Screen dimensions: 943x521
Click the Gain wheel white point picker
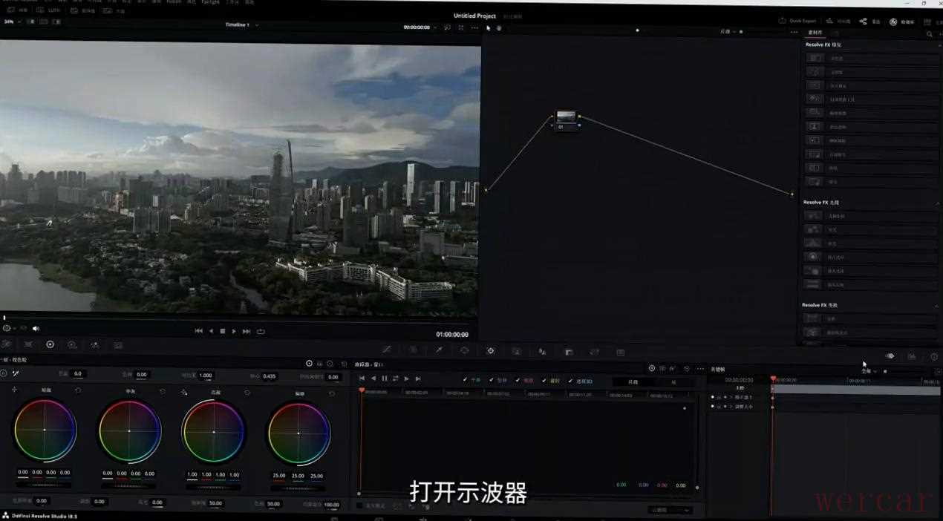[x=184, y=392]
